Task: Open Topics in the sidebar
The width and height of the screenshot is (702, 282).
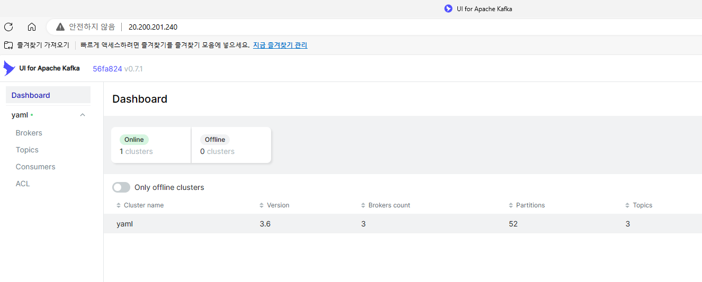Action: (27, 150)
